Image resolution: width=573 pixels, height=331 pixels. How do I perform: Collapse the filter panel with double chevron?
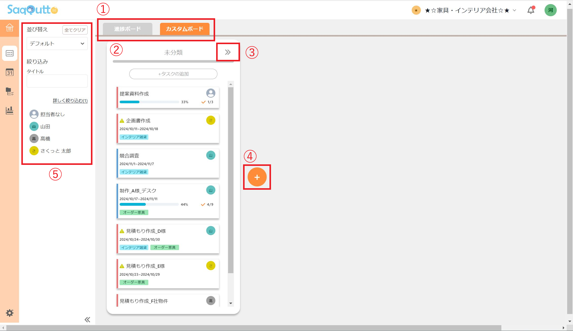click(x=87, y=320)
